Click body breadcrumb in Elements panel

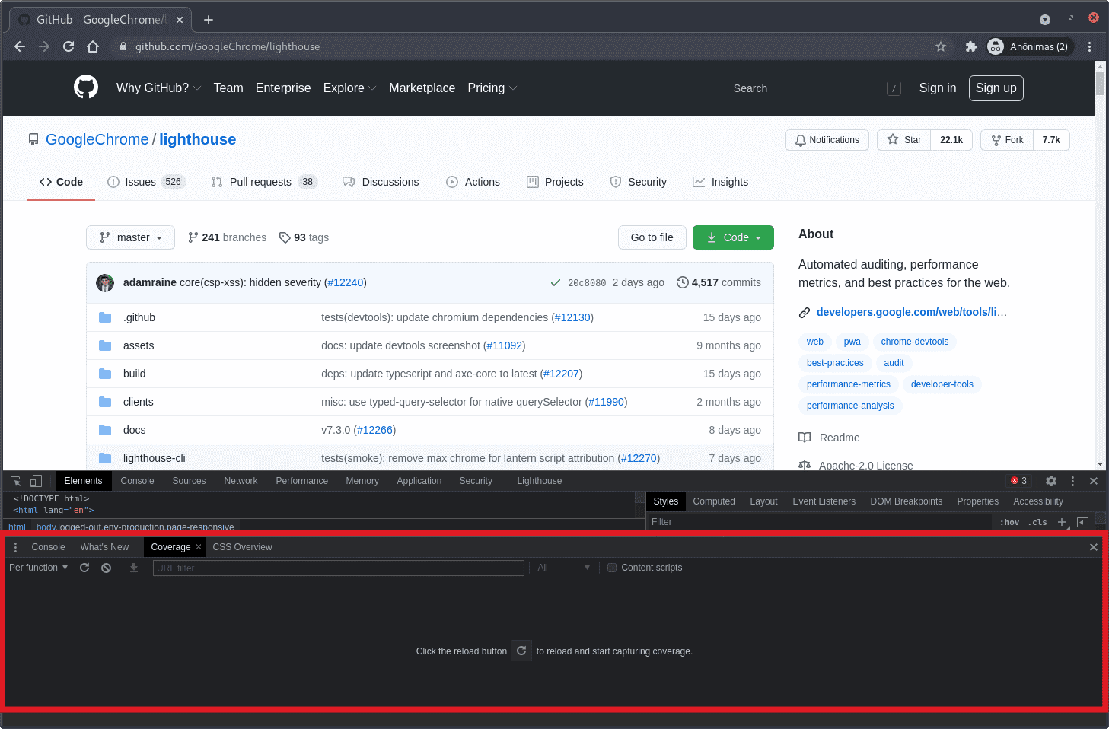(x=135, y=527)
